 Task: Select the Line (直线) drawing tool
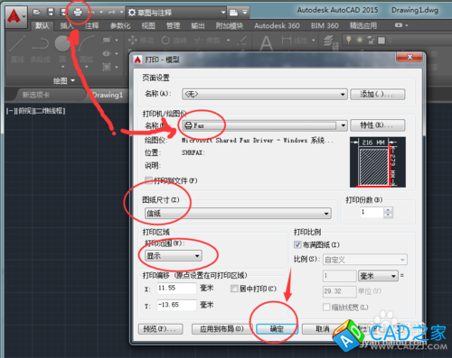[x=17, y=48]
